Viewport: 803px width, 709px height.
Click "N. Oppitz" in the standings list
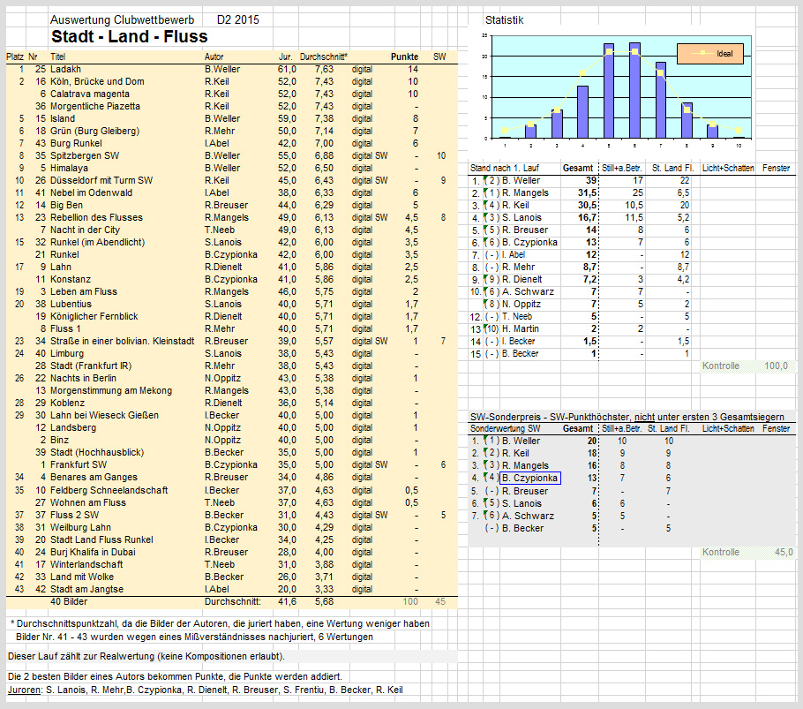coord(522,304)
